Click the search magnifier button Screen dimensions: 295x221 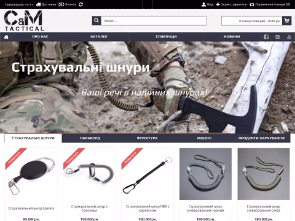point(96,21)
